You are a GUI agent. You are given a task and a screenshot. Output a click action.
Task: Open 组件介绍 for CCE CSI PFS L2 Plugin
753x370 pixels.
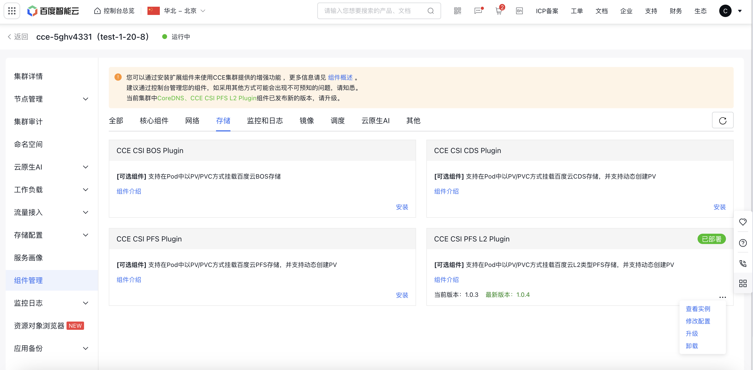click(x=446, y=280)
